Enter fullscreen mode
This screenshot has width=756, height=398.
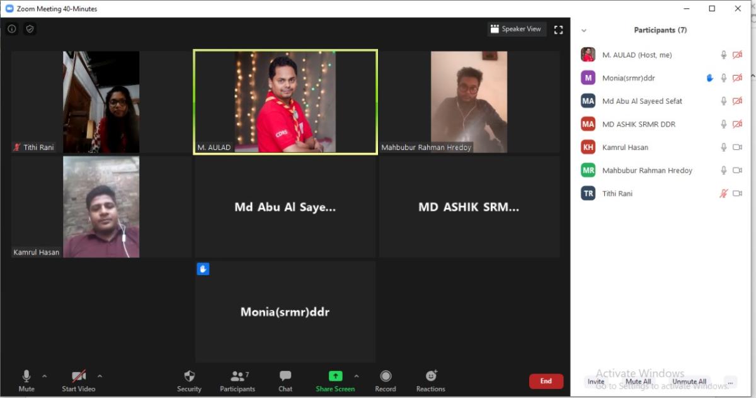[558, 29]
